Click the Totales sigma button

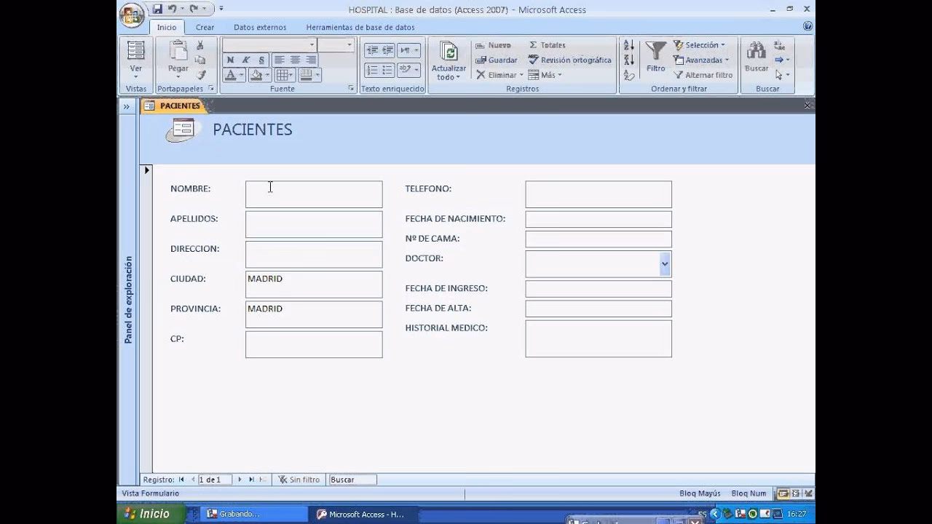(x=547, y=45)
